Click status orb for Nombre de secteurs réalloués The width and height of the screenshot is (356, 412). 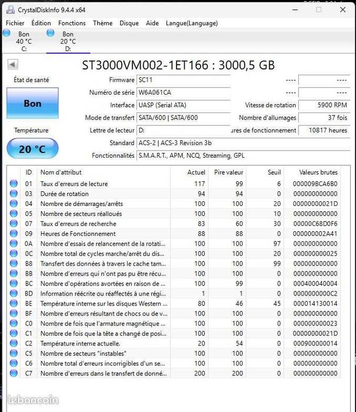(14, 213)
